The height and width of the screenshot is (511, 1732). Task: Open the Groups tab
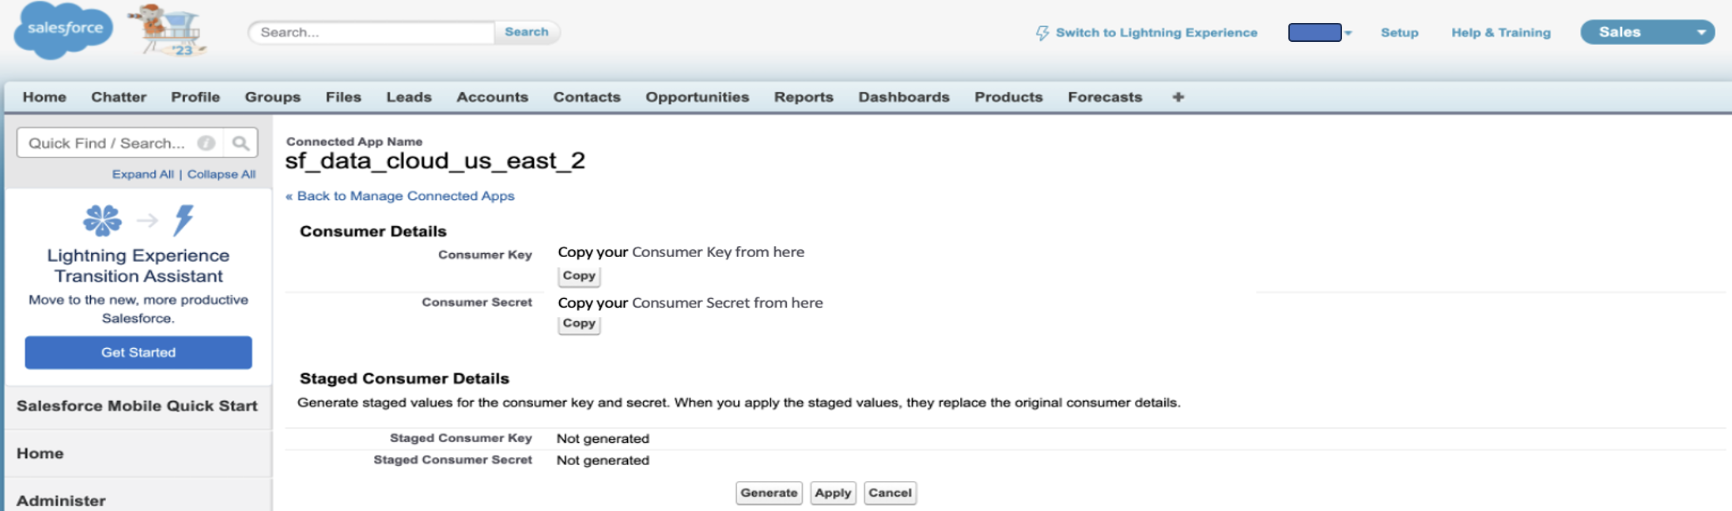(273, 97)
